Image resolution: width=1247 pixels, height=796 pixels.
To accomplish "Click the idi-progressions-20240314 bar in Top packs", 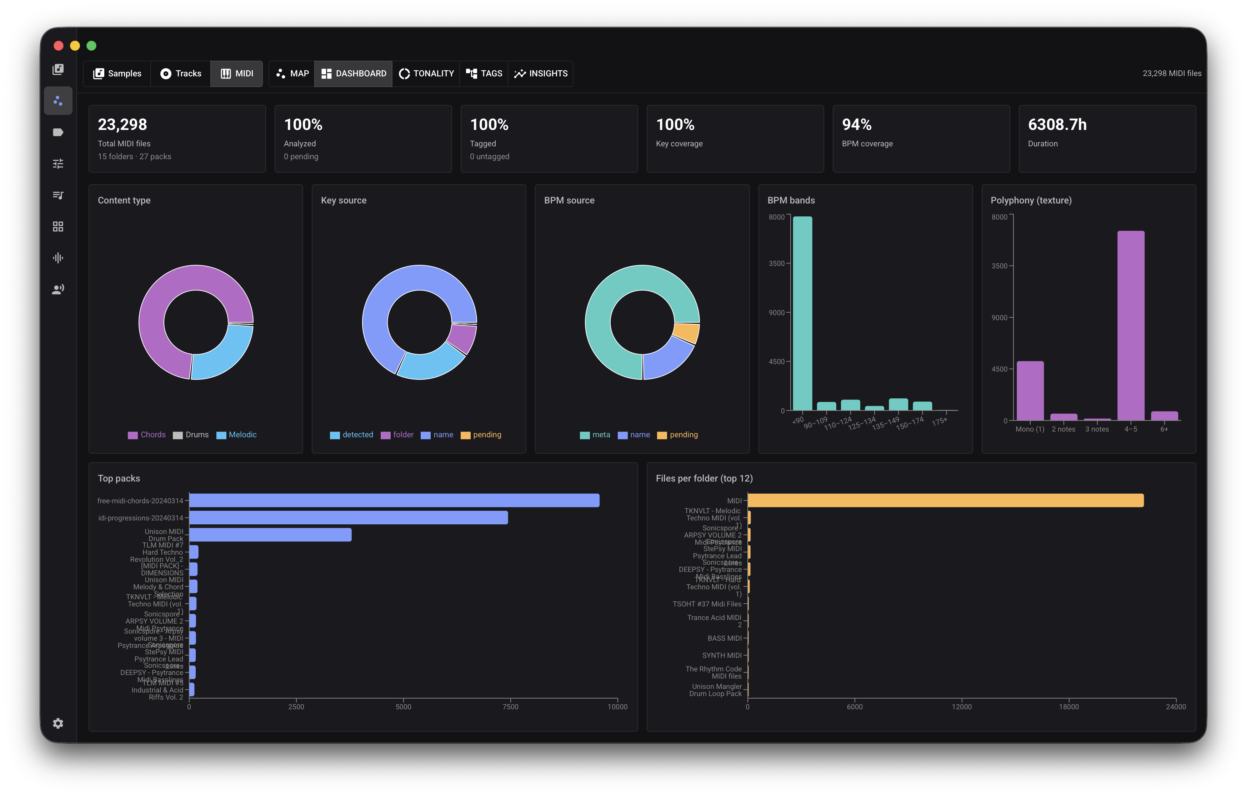I will click(x=349, y=518).
